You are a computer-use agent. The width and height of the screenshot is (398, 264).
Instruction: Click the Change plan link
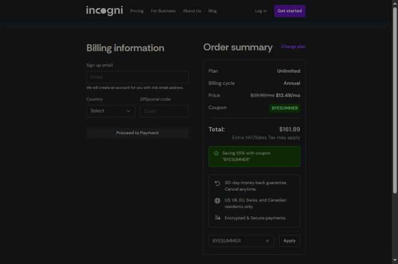pyautogui.click(x=294, y=47)
